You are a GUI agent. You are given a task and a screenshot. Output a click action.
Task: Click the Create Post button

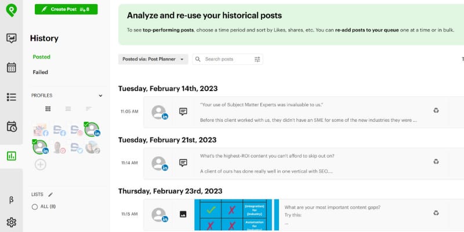click(66, 9)
